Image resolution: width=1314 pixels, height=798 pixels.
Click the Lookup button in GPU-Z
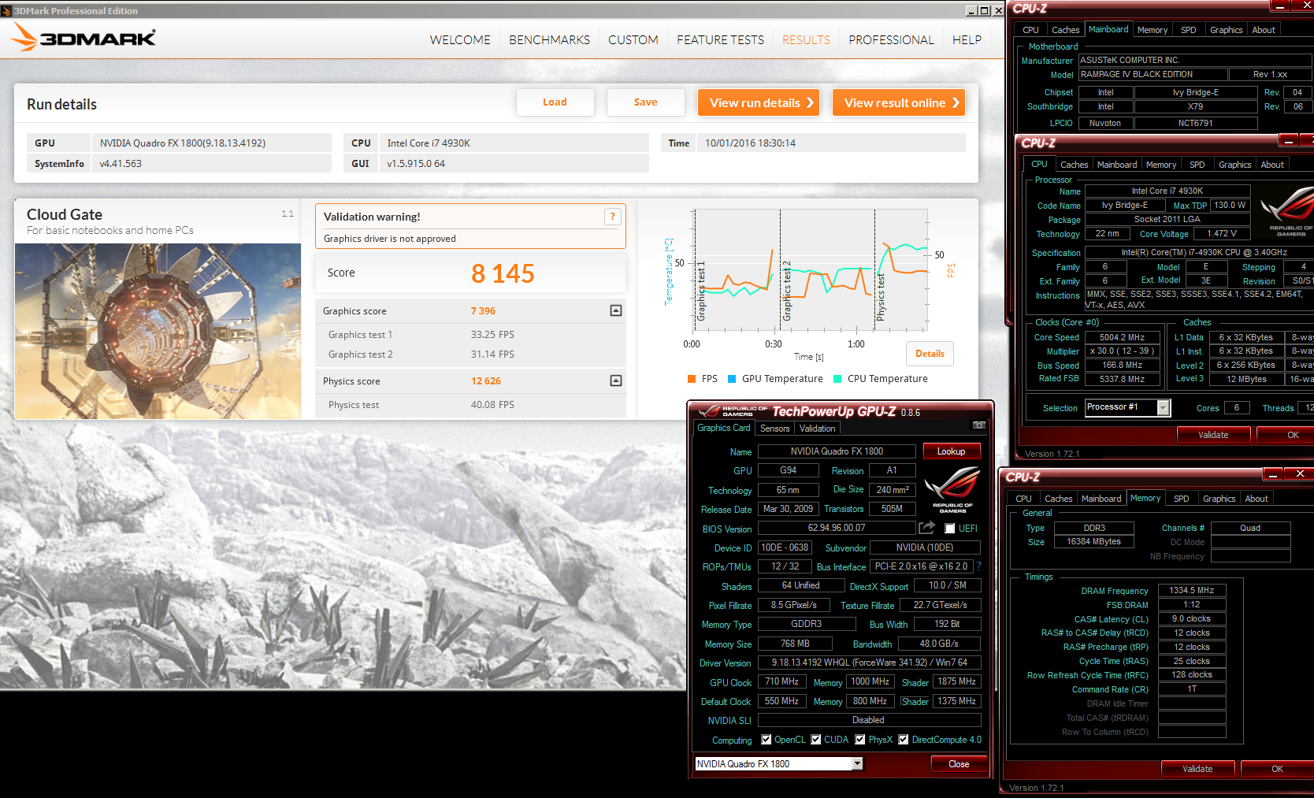click(951, 451)
